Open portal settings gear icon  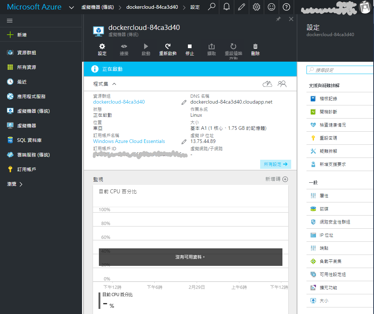pos(257,7)
